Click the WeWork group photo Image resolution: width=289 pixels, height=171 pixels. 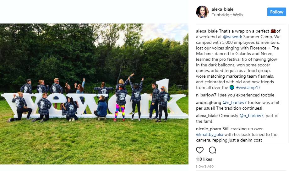tap(94, 94)
